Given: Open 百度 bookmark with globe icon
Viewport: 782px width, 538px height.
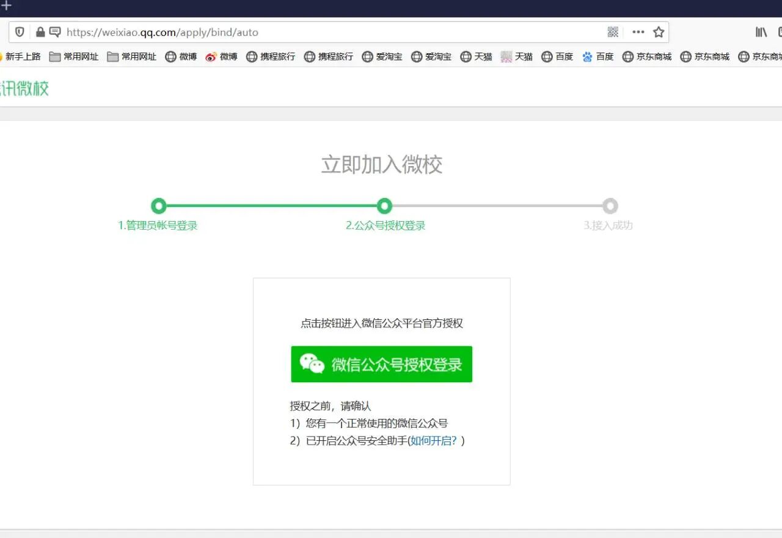Looking at the screenshot, I should (557, 56).
